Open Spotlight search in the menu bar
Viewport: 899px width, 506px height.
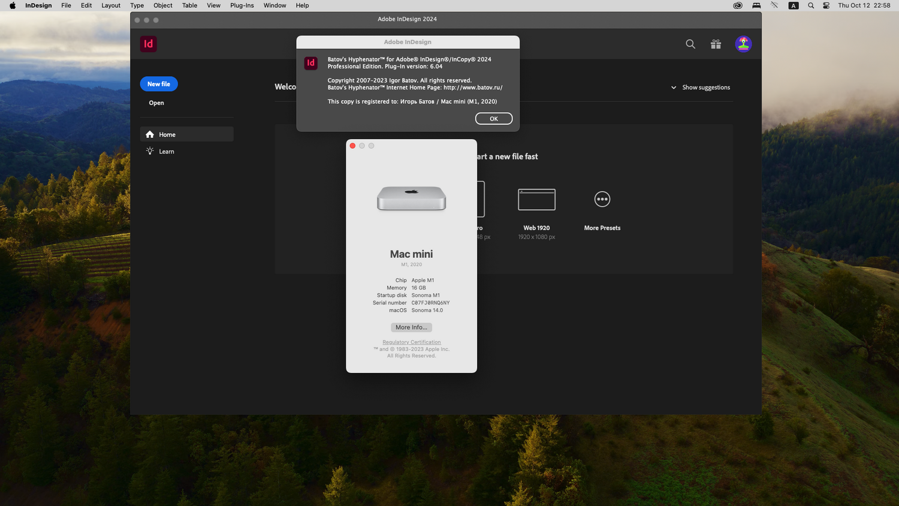(x=811, y=5)
